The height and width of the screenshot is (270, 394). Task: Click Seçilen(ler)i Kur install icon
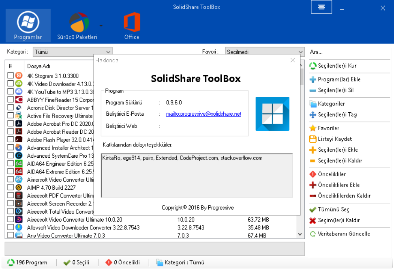[x=313, y=66]
